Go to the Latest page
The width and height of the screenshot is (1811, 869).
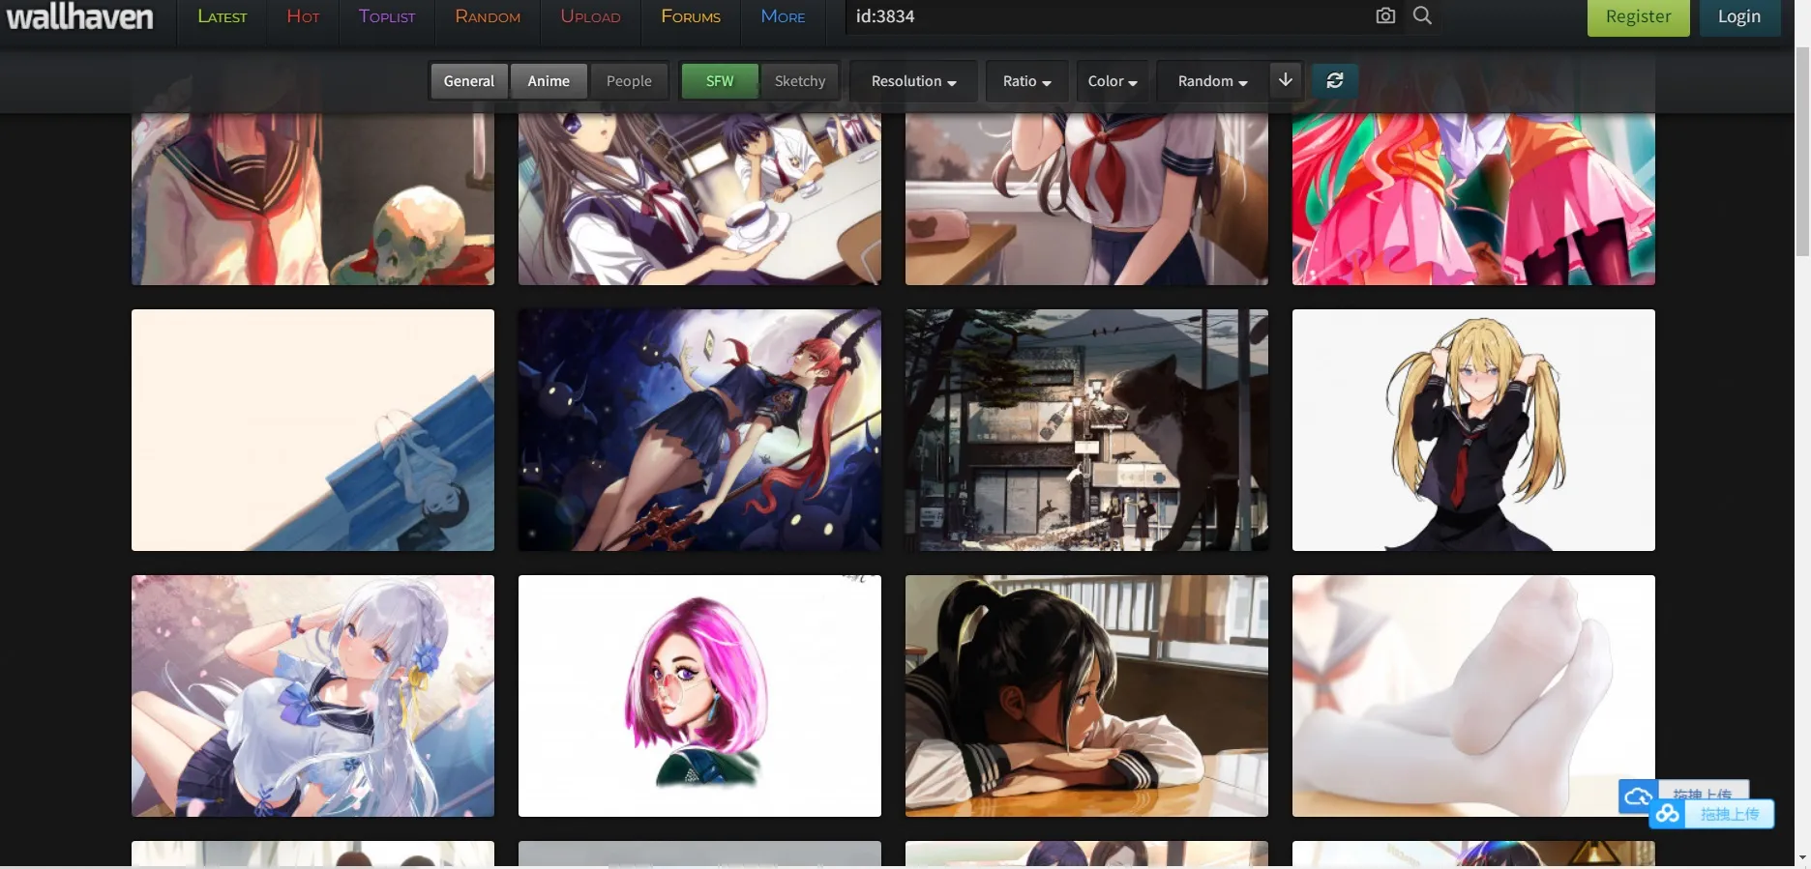click(x=223, y=16)
